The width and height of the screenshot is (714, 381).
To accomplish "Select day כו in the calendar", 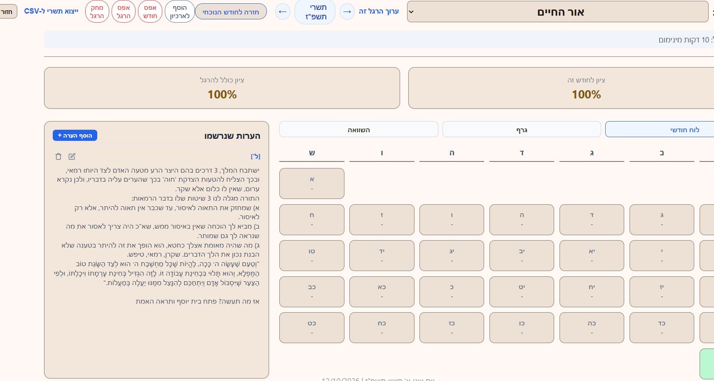I will coord(522,327).
